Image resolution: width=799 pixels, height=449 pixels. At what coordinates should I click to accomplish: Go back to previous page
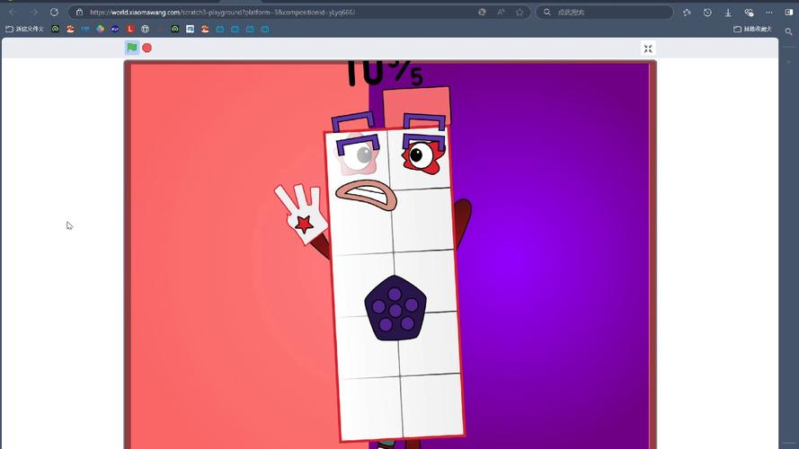coord(13,13)
